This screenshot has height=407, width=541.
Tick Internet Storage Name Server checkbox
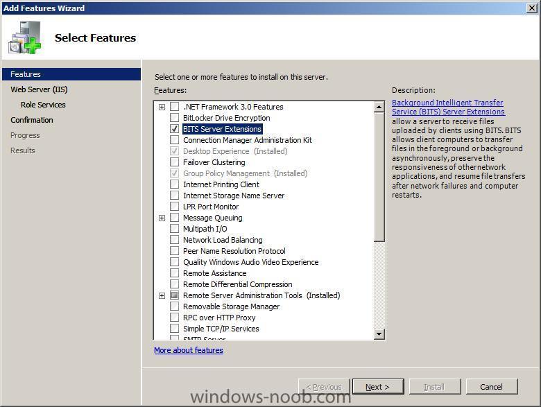click(x=175, y=196)
